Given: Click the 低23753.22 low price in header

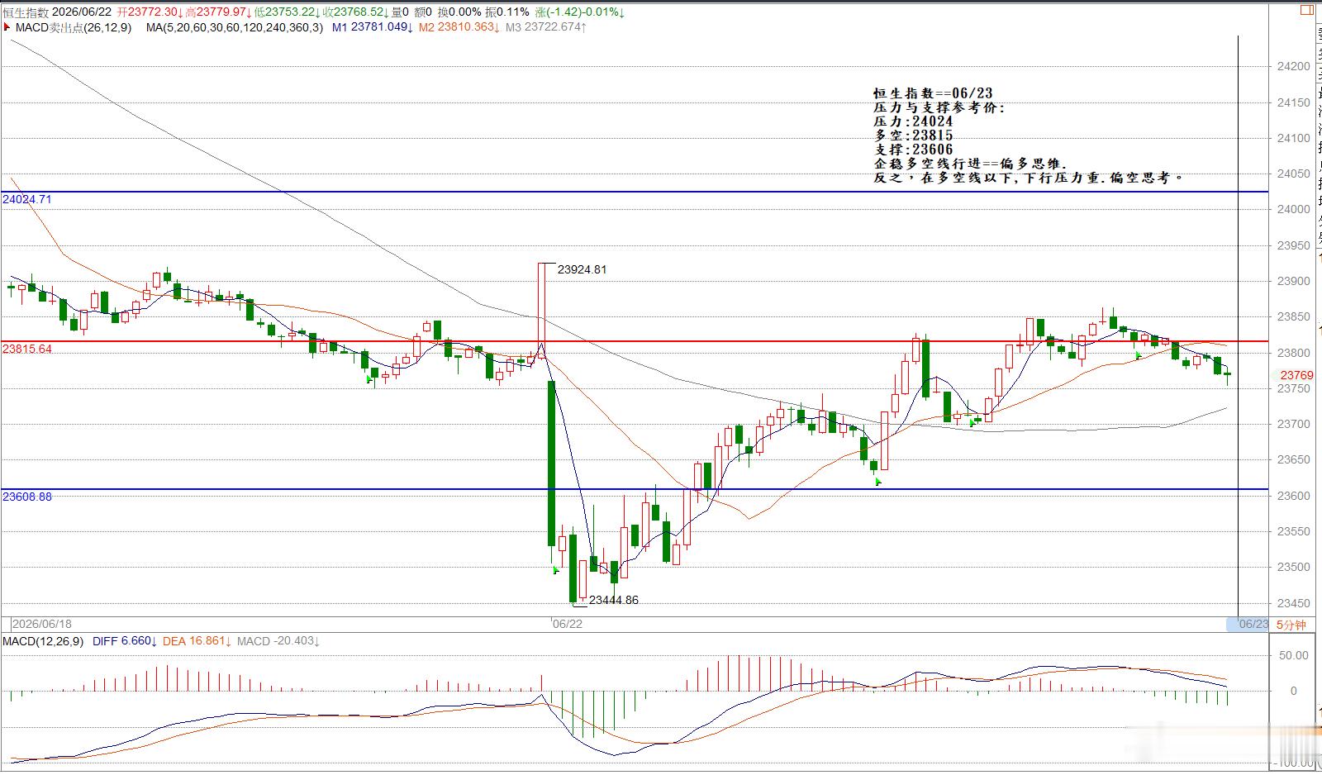Looking at the screenshot, I should (x=288, y=12).
